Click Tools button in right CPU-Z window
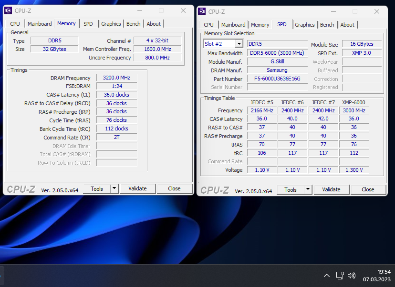 click(290, 190)
